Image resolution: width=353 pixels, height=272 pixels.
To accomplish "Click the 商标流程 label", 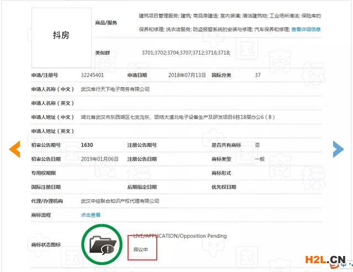I will (41, 215).
